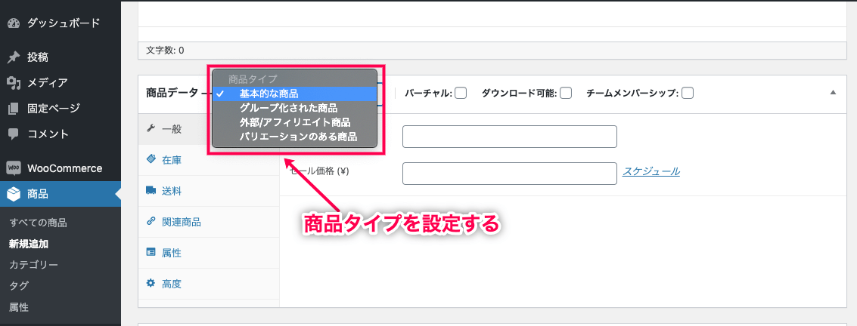Click the regular price input field

click(x=509, y=137)
